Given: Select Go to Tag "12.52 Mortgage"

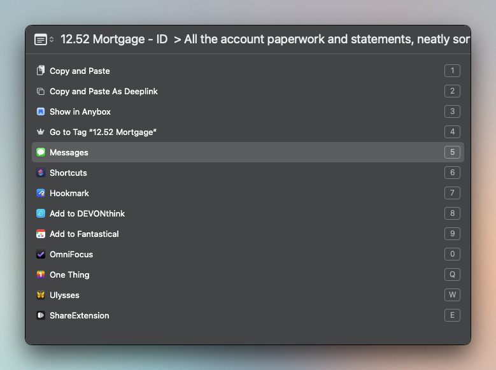Looking at the screenshot, I should (103, 132).
